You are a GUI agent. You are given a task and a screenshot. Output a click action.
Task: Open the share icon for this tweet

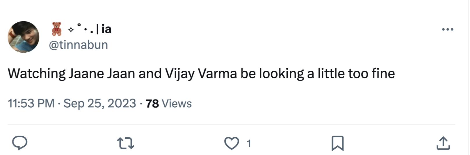click(x=443, y=143)
